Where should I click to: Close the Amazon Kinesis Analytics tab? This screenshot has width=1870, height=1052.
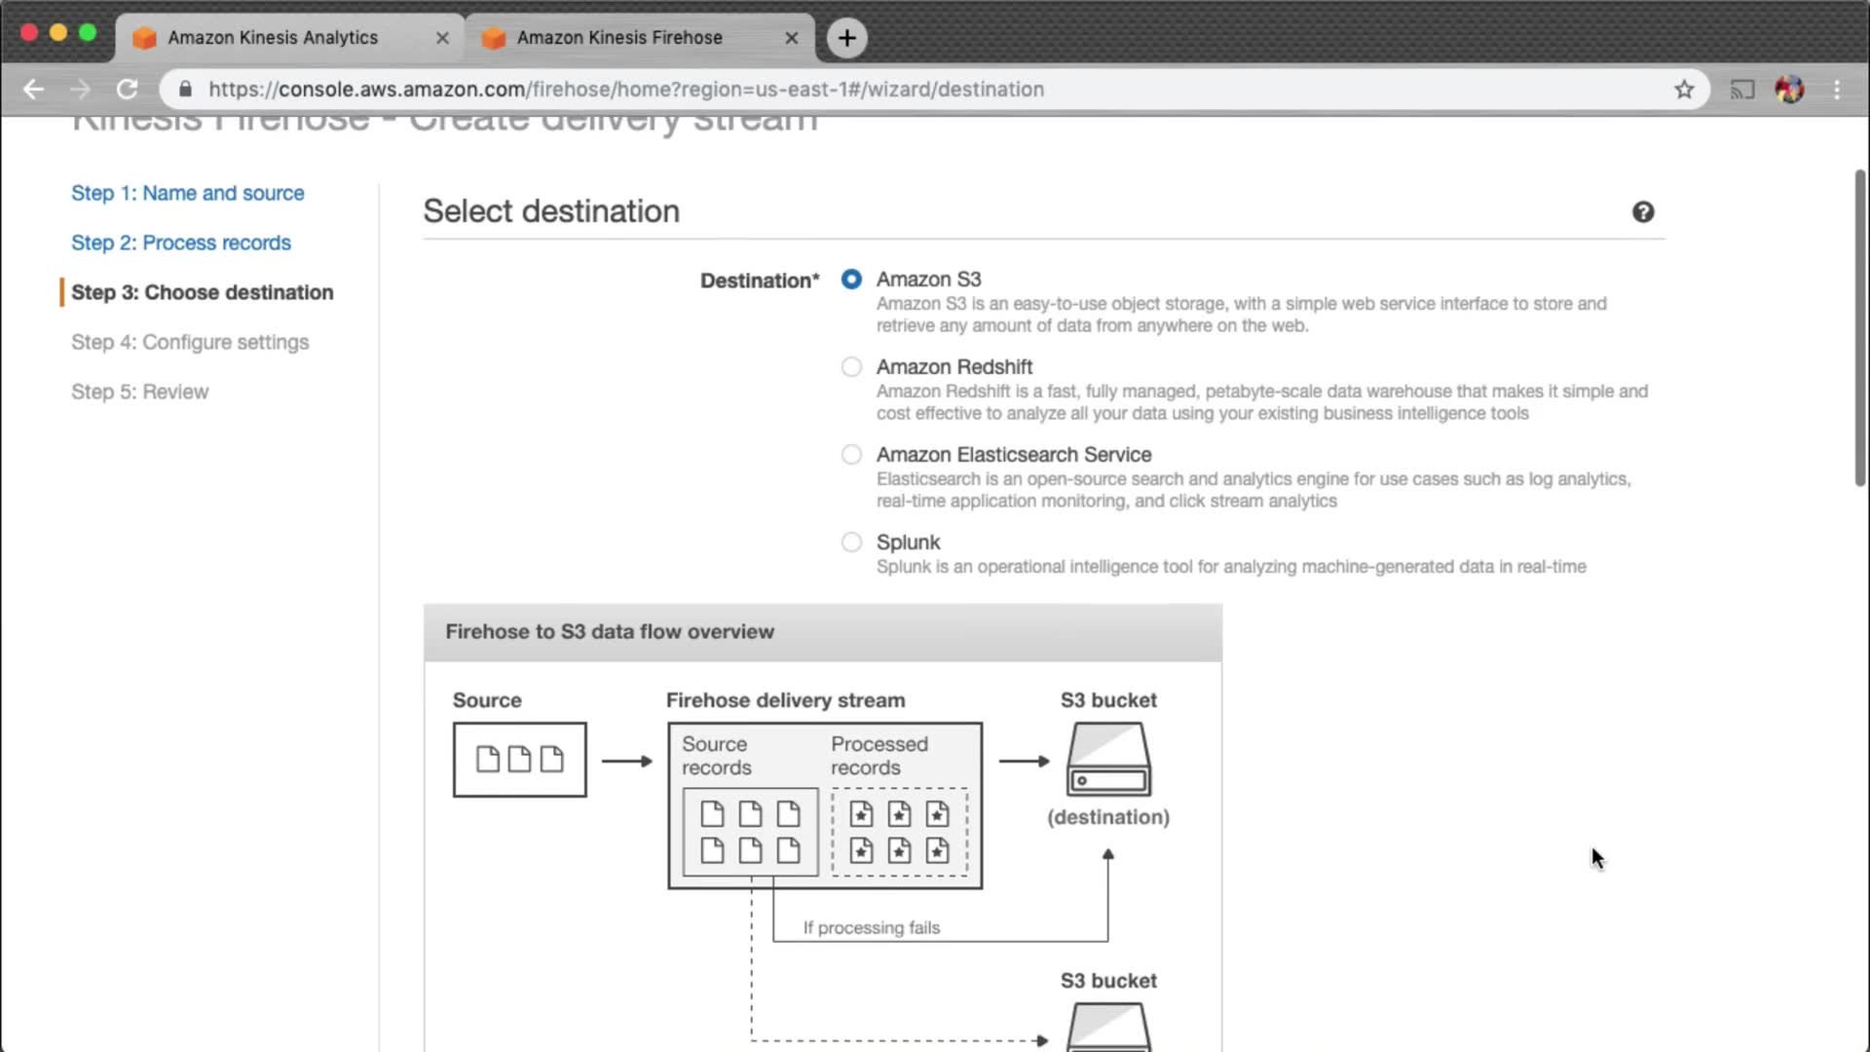pyautogui.click(x=442, y=38)
